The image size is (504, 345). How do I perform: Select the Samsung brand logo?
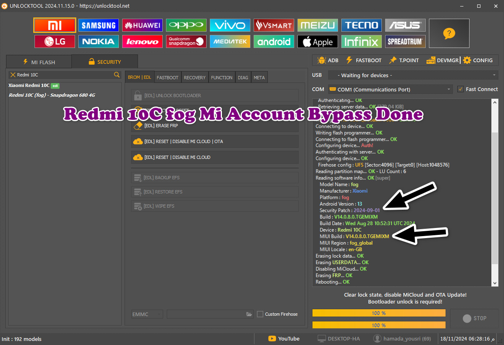point(99,25)
